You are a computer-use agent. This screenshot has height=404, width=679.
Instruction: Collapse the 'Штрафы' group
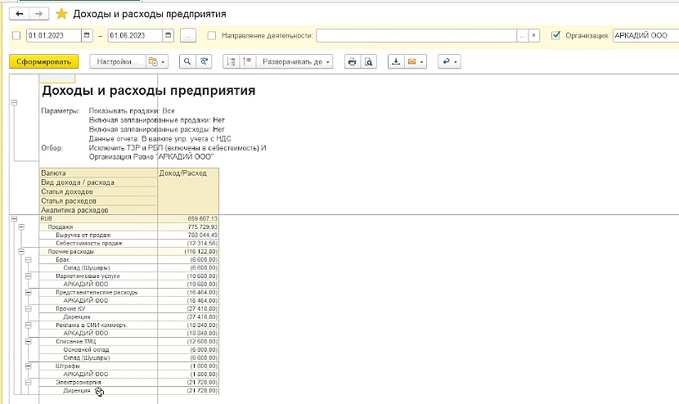tap(28, 366)
